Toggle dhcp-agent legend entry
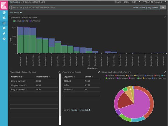Viewport: 168px width, 126px height. click(x=122, y=78)
